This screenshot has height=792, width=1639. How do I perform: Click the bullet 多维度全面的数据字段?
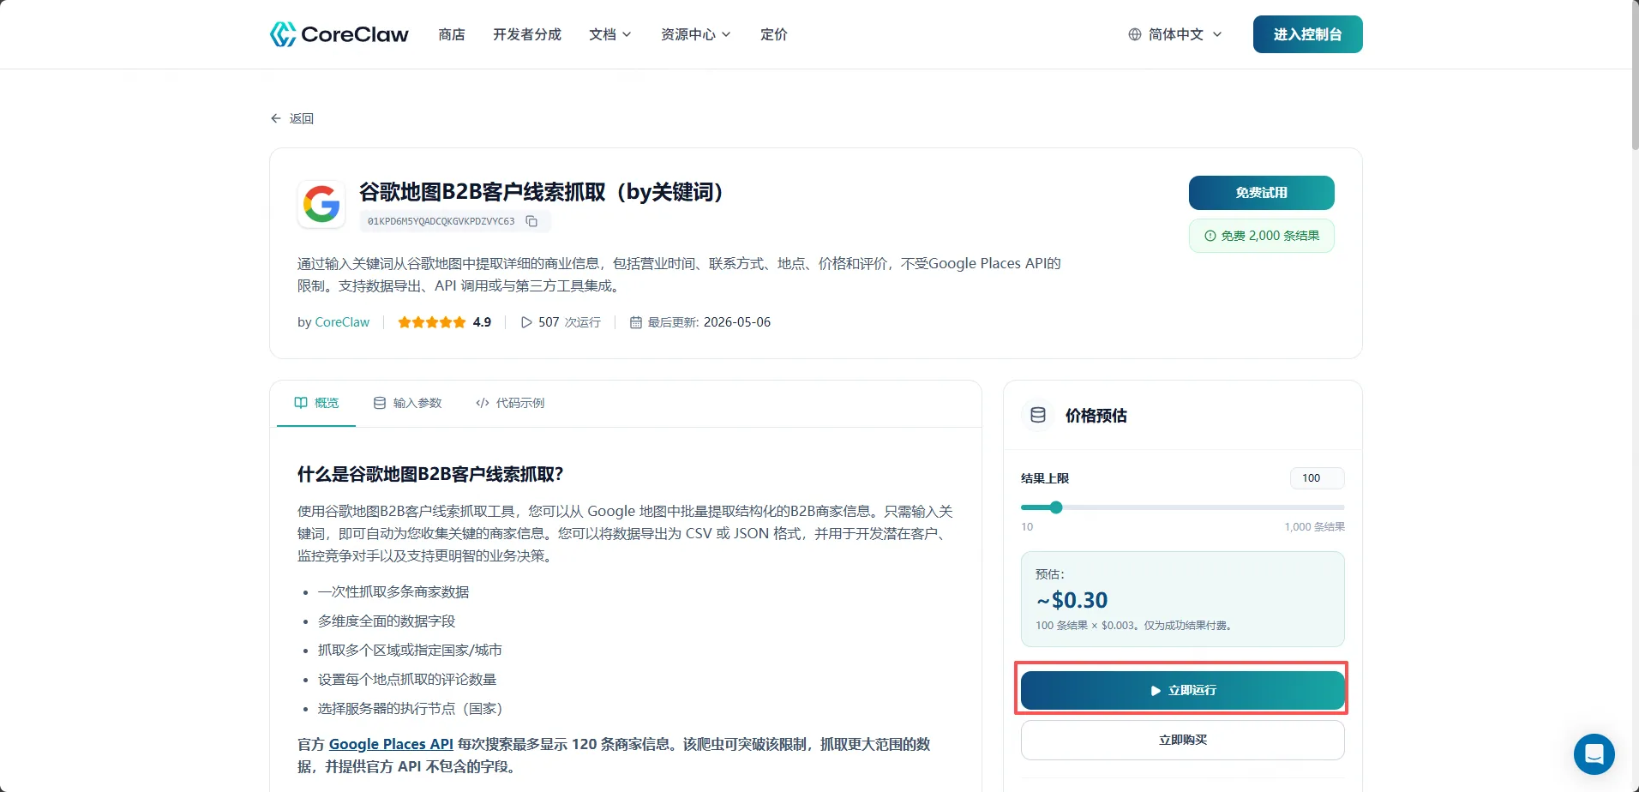tap(387, 621)
